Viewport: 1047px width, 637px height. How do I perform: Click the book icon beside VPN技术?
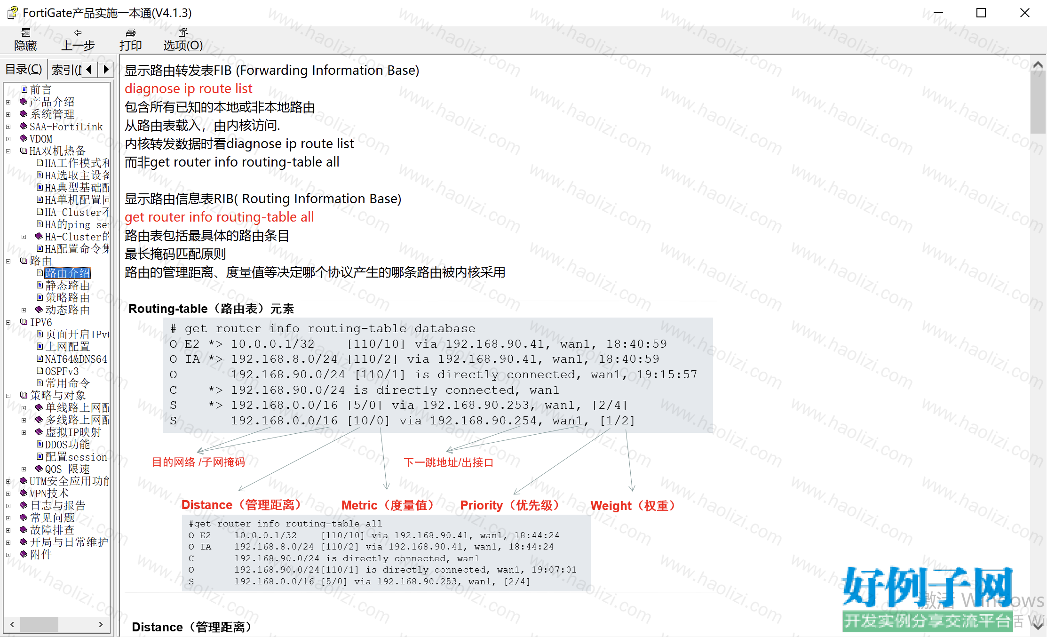click(24, 493)
